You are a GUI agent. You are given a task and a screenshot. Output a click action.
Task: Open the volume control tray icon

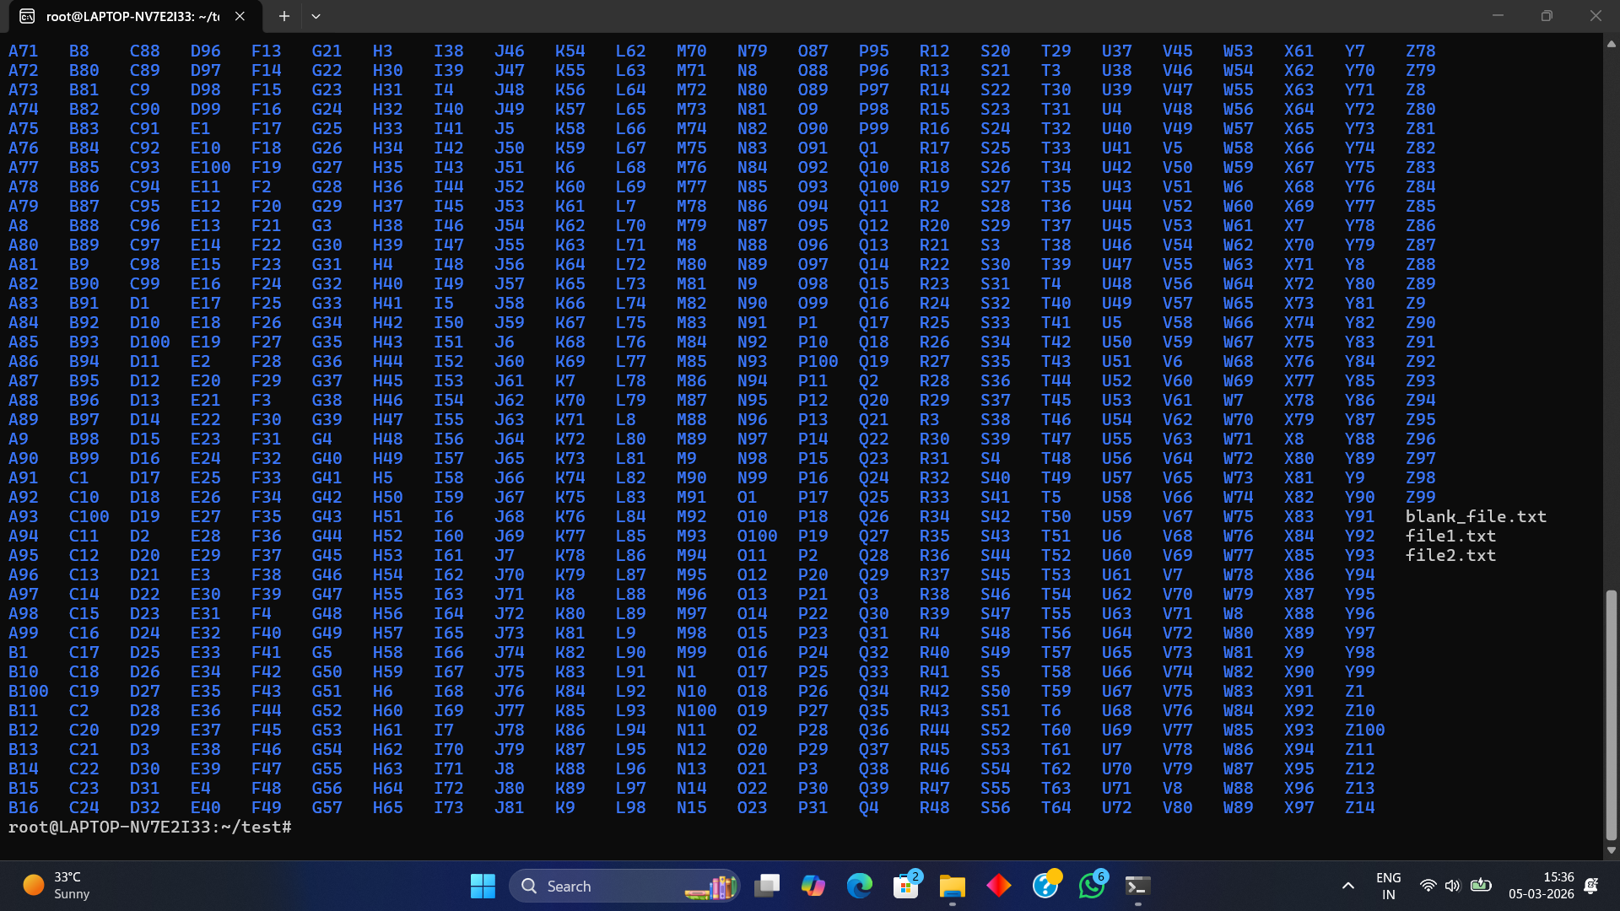(1452, 886)
